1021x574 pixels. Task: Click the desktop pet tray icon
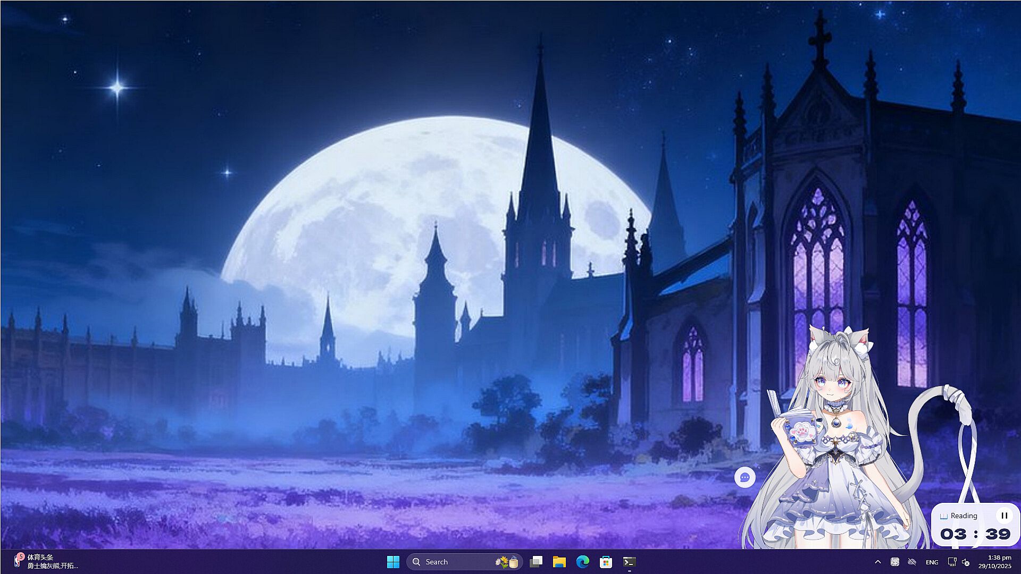tap(895, 562)
